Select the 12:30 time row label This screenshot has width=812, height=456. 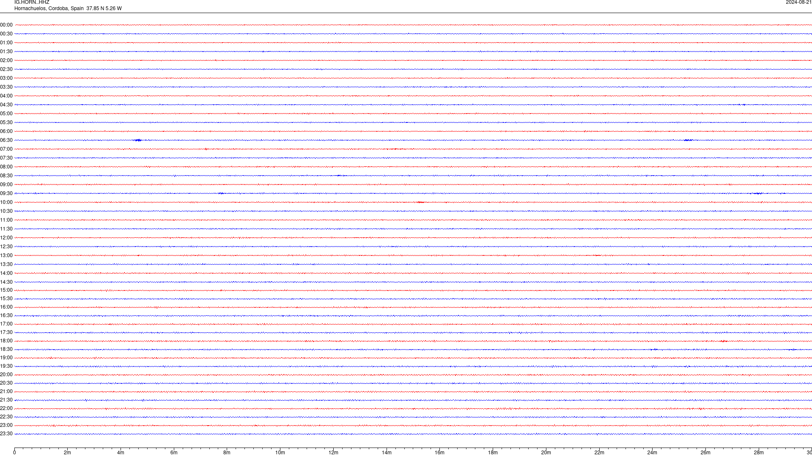point(6,247)
